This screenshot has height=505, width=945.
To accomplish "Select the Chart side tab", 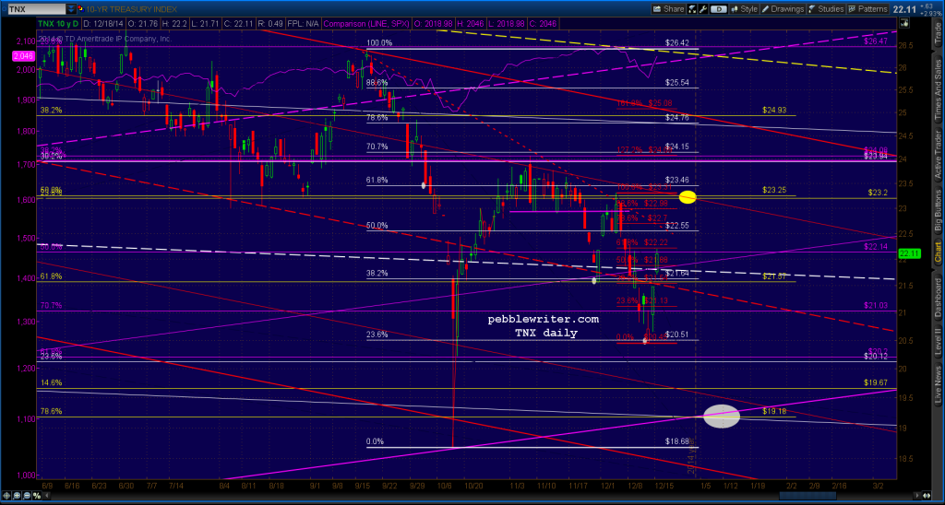I will (937, 254).
